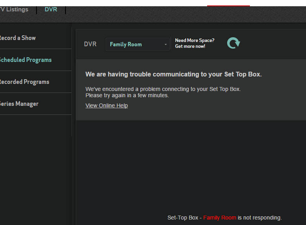This screenshot has width=306, height=225.
Task: Click the trouble communicating error heading
Action: click(x=173, y=74)
